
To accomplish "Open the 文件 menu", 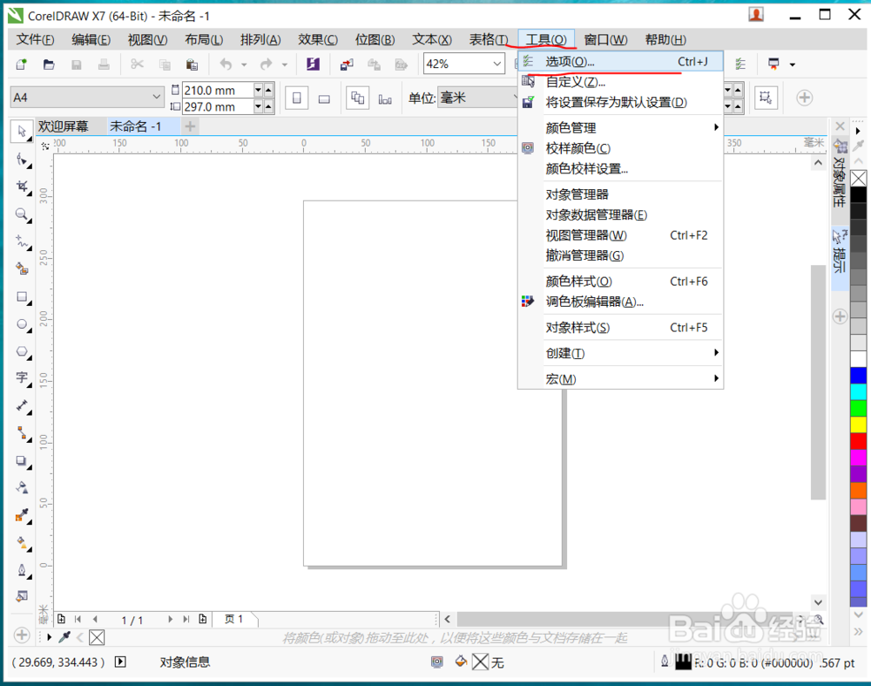I will tap(35, 40).
